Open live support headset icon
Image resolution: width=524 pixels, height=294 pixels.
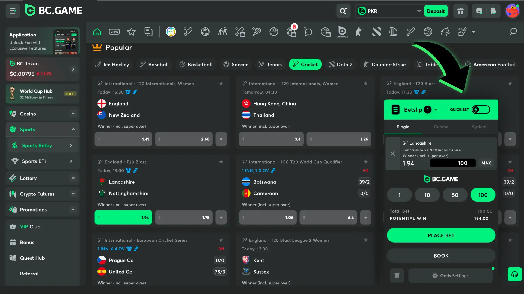[x=515, y=274]
